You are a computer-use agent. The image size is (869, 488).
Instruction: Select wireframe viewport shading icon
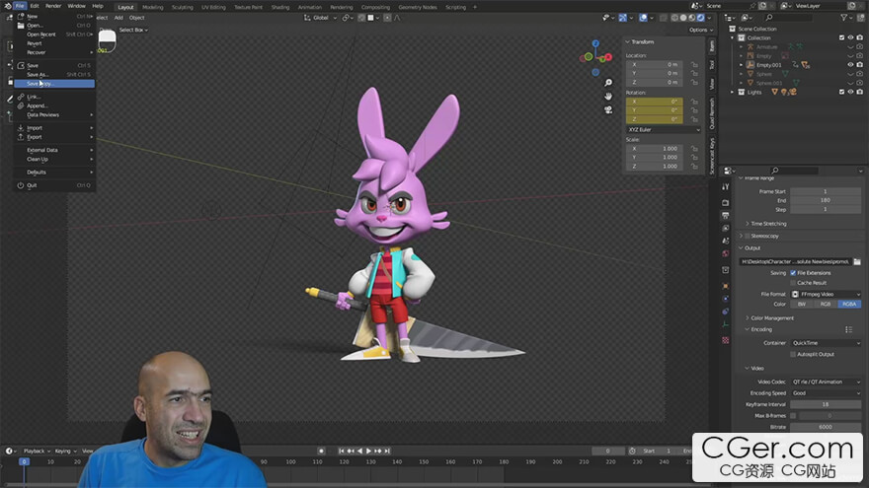click(x=674, y=18)
